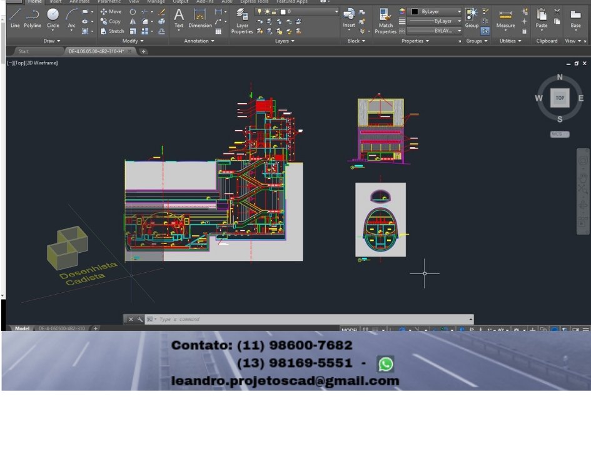
Task: Add a new drawing tab with plus button
Action: 143,51
